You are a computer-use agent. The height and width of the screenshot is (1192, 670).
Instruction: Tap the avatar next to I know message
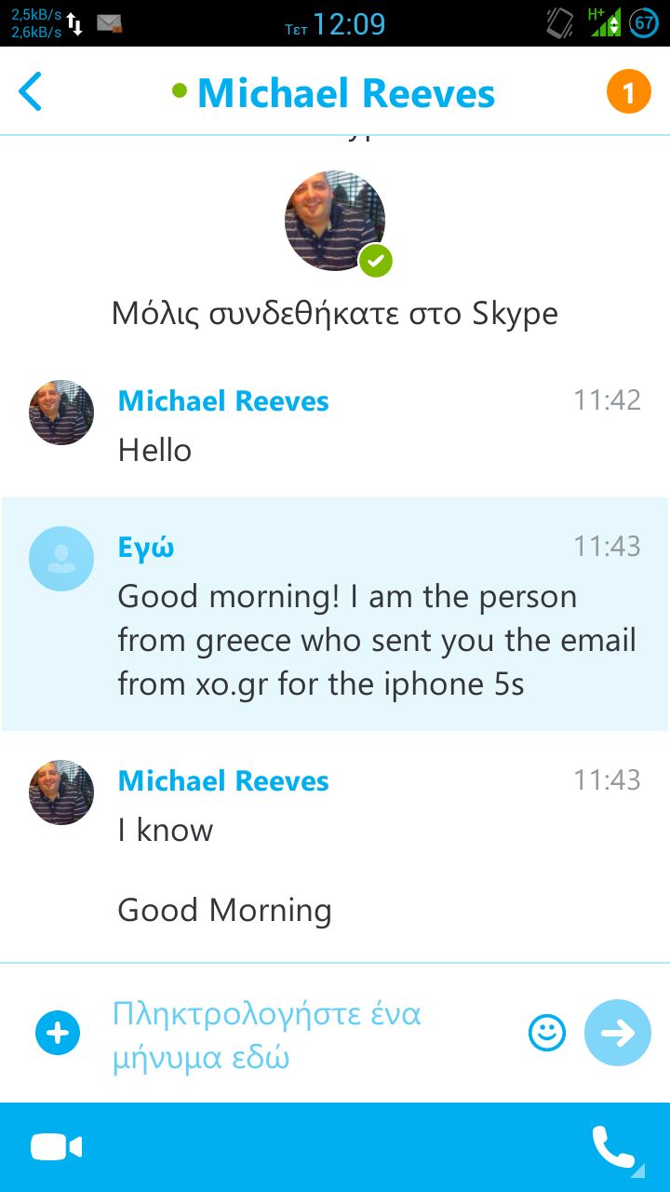(x=61, y=792)
